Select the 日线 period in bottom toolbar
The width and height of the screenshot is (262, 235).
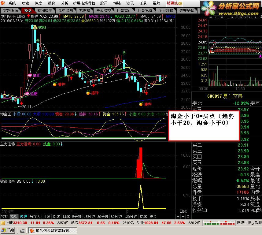(x=66, y=216)
